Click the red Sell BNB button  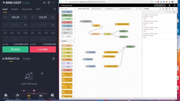[x=43, y=49]
